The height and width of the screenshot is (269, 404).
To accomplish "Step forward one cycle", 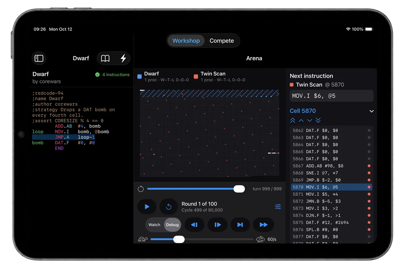I will pos(218,225).
